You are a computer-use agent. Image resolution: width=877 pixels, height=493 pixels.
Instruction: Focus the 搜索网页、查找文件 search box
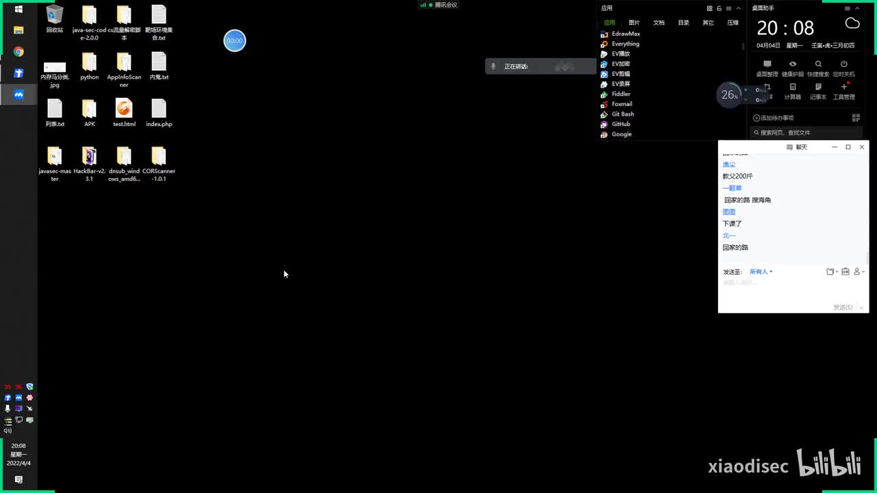tap(805, 132)
